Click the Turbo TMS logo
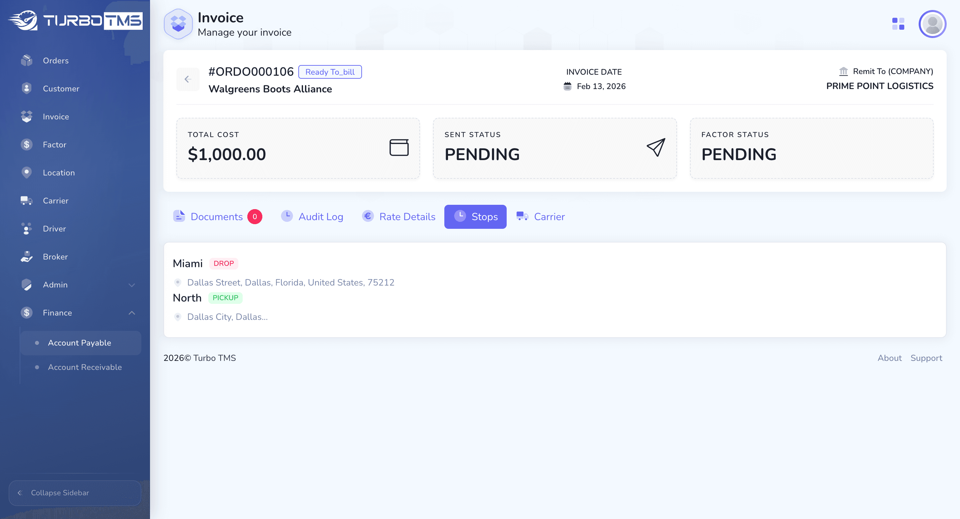Viewport: 960px width, 519px height. pos(75,20)
